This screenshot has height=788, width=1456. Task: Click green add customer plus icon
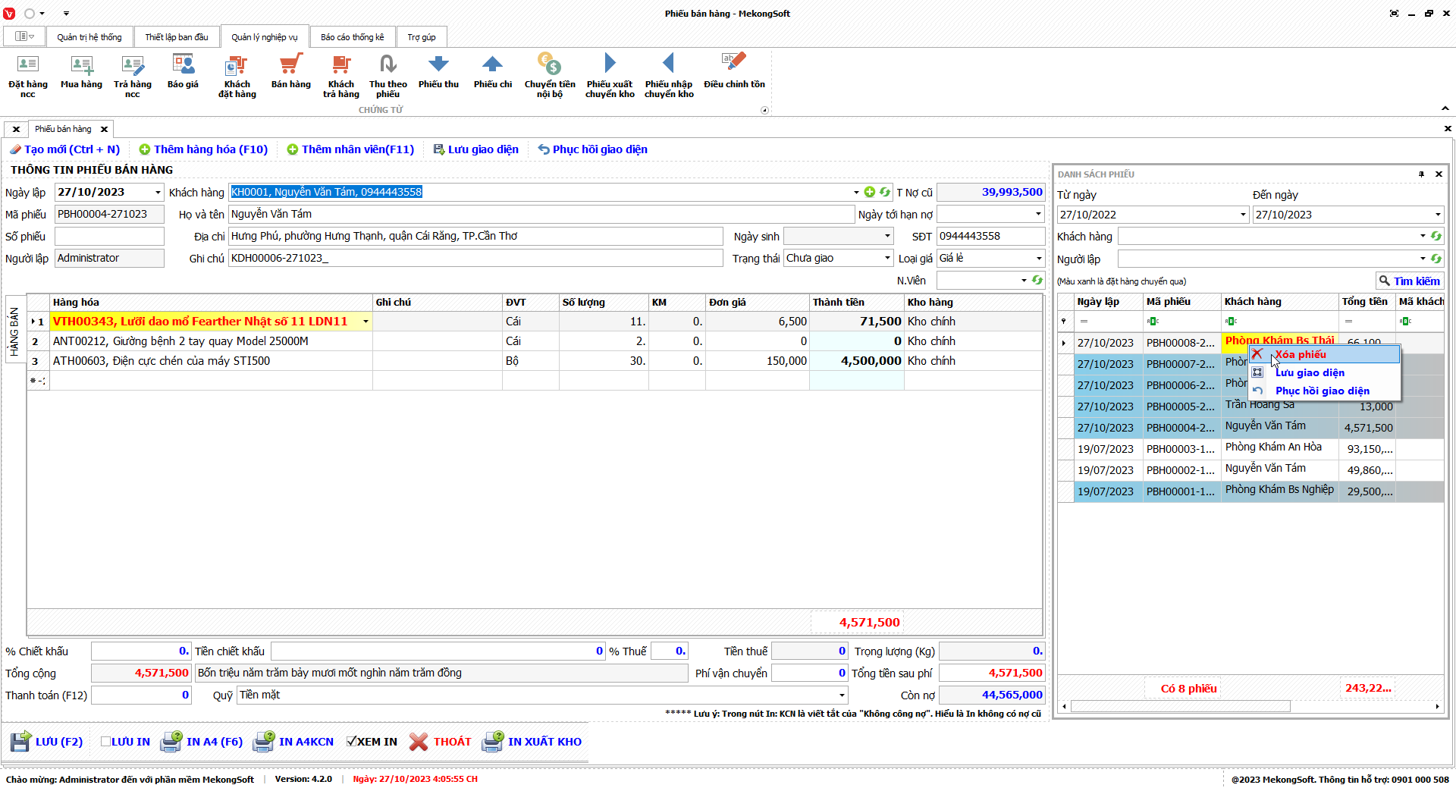click(x=870, y=193)
